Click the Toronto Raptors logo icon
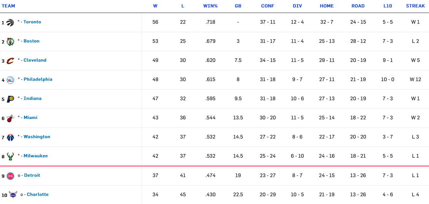This screenshot has height=204, width=429. [x=10, y=22]
